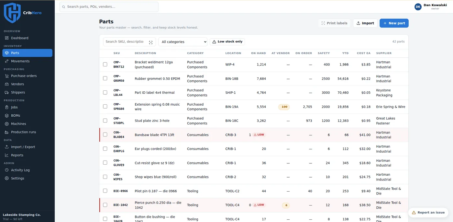Click the Print labels button

334,23
